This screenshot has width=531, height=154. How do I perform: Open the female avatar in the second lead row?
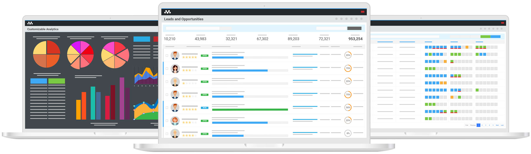coord(175,69)
